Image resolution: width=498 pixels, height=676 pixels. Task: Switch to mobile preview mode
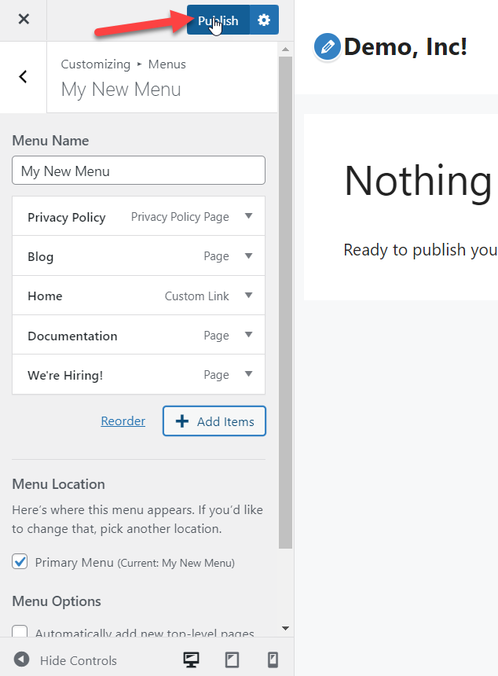coord(273,660)
